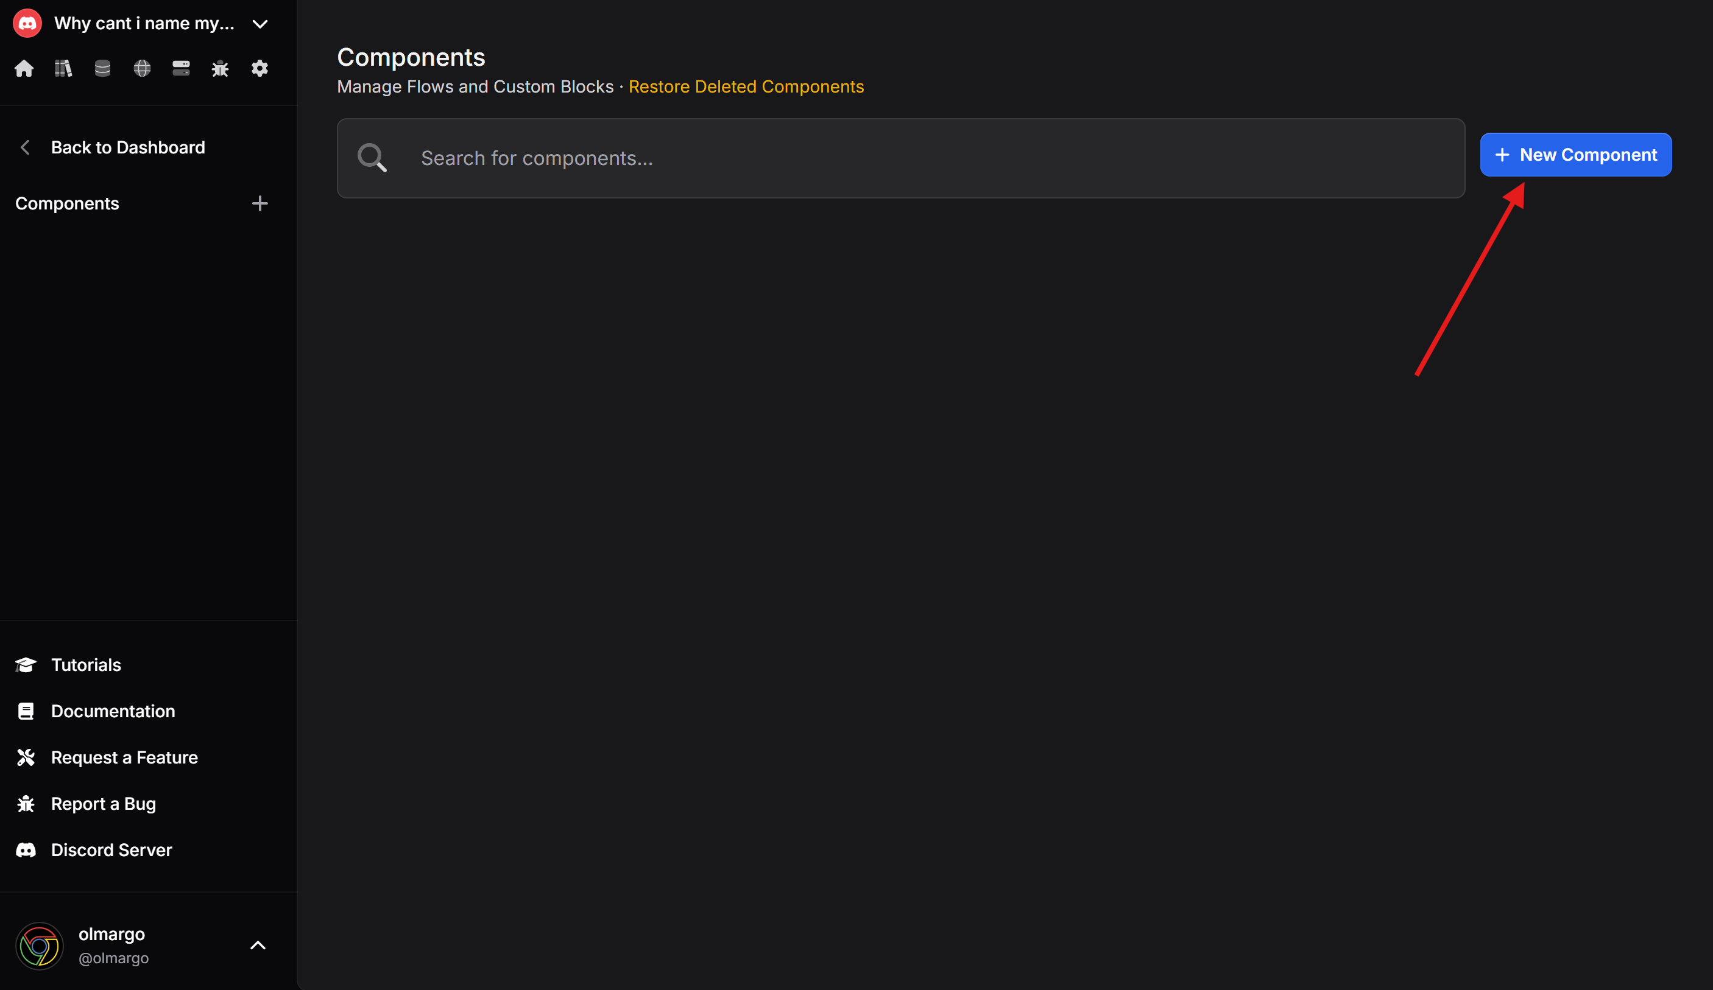1713x990 pixels.
Task: Focus the Search for components field
Action: click(901, 158)
